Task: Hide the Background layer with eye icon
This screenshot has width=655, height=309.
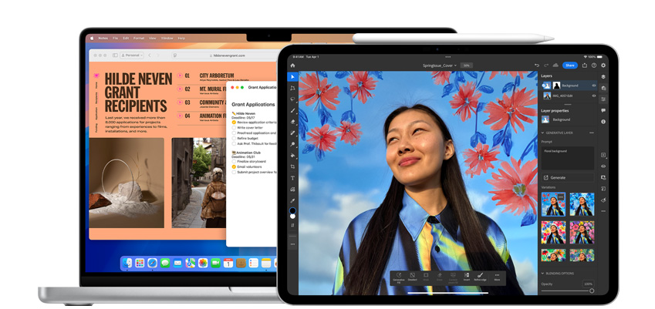Action: click(x=593, y=85)
